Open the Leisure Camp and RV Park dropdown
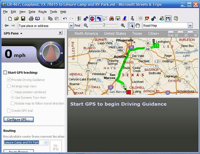This screenshot has width=200, height=154. [x=46, y=143]
